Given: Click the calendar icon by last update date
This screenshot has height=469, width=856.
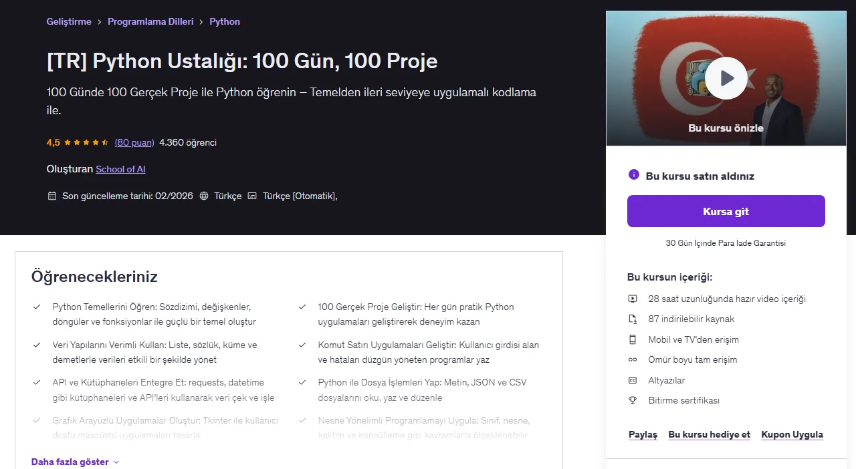Looking at the screenshot, I should coord(51,196).
